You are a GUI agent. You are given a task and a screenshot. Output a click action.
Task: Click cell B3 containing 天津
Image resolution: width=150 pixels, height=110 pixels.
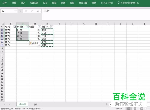pyautogui.click(x=23, y=33)
